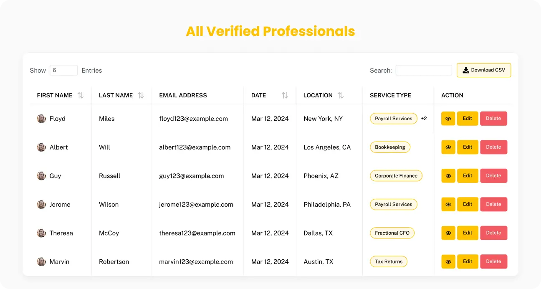View Jerome Wilson's record with eye icon
This screenshot has height=289, width=541.
(x=448, y=204)
